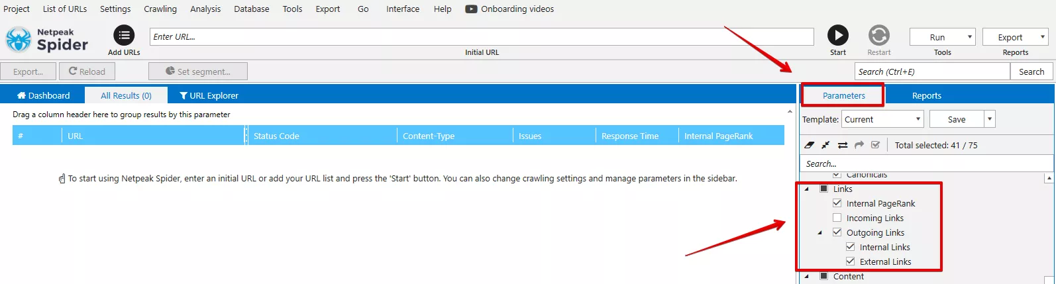Click the Search button
This screenshot has height=284, width=1056.
click(1031, 71)
